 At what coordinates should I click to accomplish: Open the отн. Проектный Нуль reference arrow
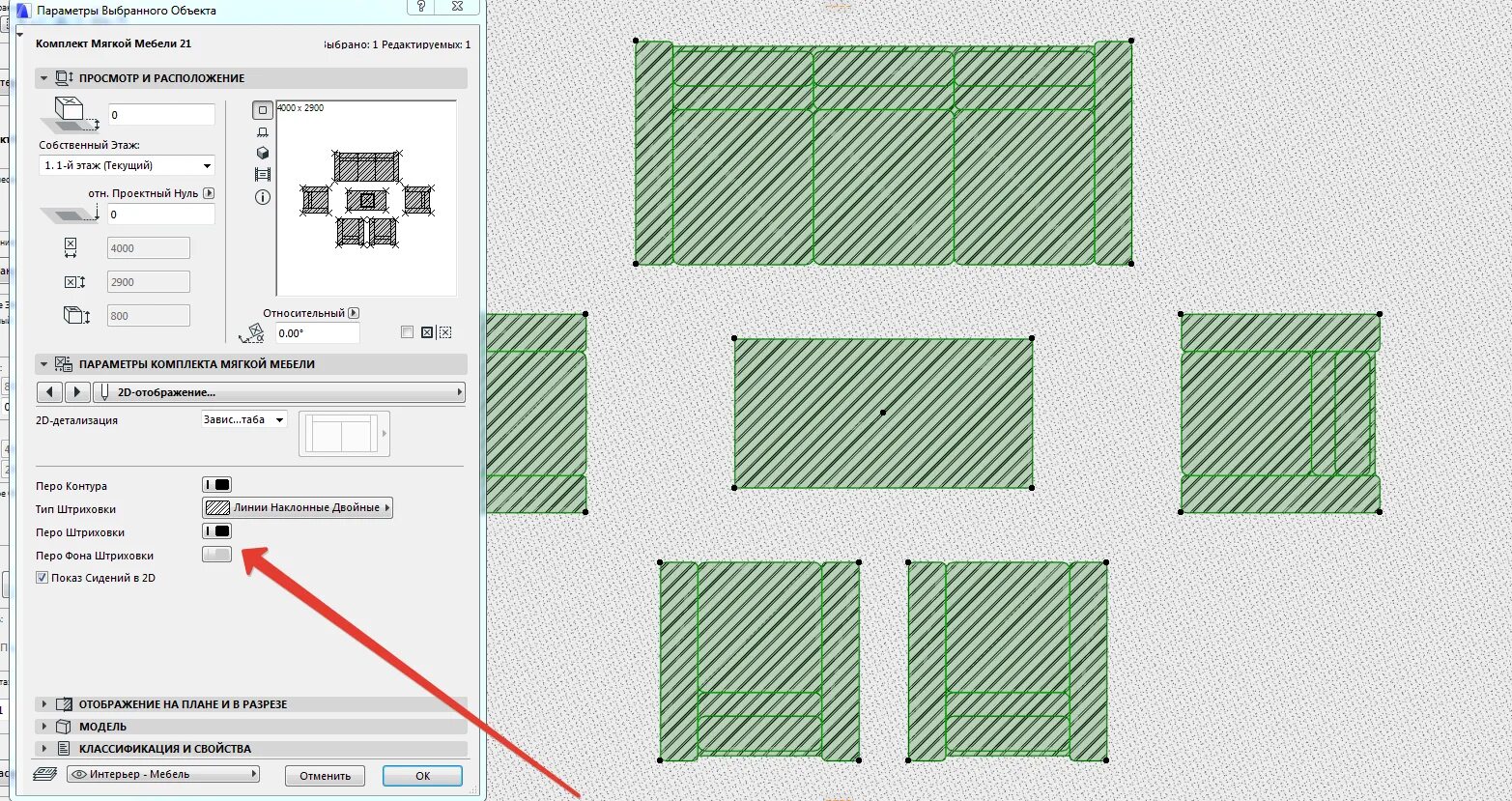pos(210,193)
